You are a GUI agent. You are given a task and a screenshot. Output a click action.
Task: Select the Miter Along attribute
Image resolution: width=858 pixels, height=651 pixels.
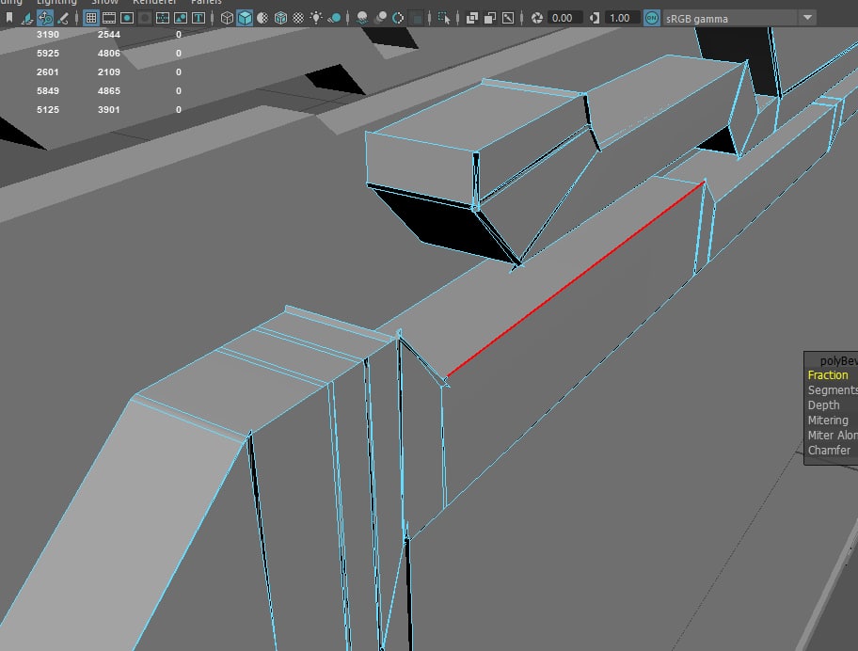pyautogui.click(x=833, y=436)
